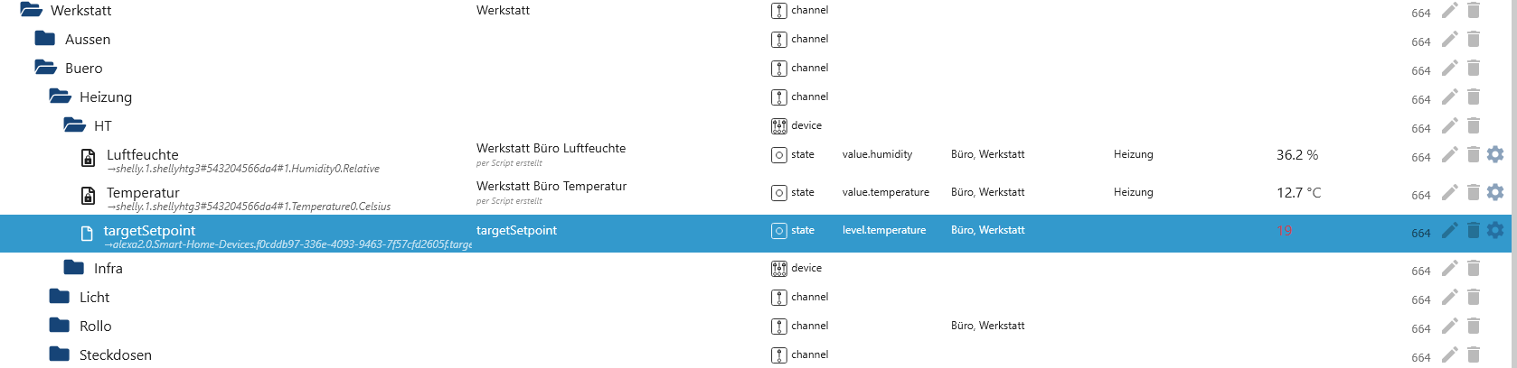This screenshot has height=368, width=1517.
Task: Open the custom settings gear for the Temperatur row
Action: coord(1495,193)
